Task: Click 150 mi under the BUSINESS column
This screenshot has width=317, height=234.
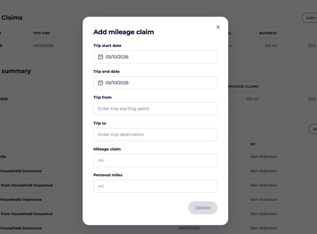Action: [x=271, y=45]
